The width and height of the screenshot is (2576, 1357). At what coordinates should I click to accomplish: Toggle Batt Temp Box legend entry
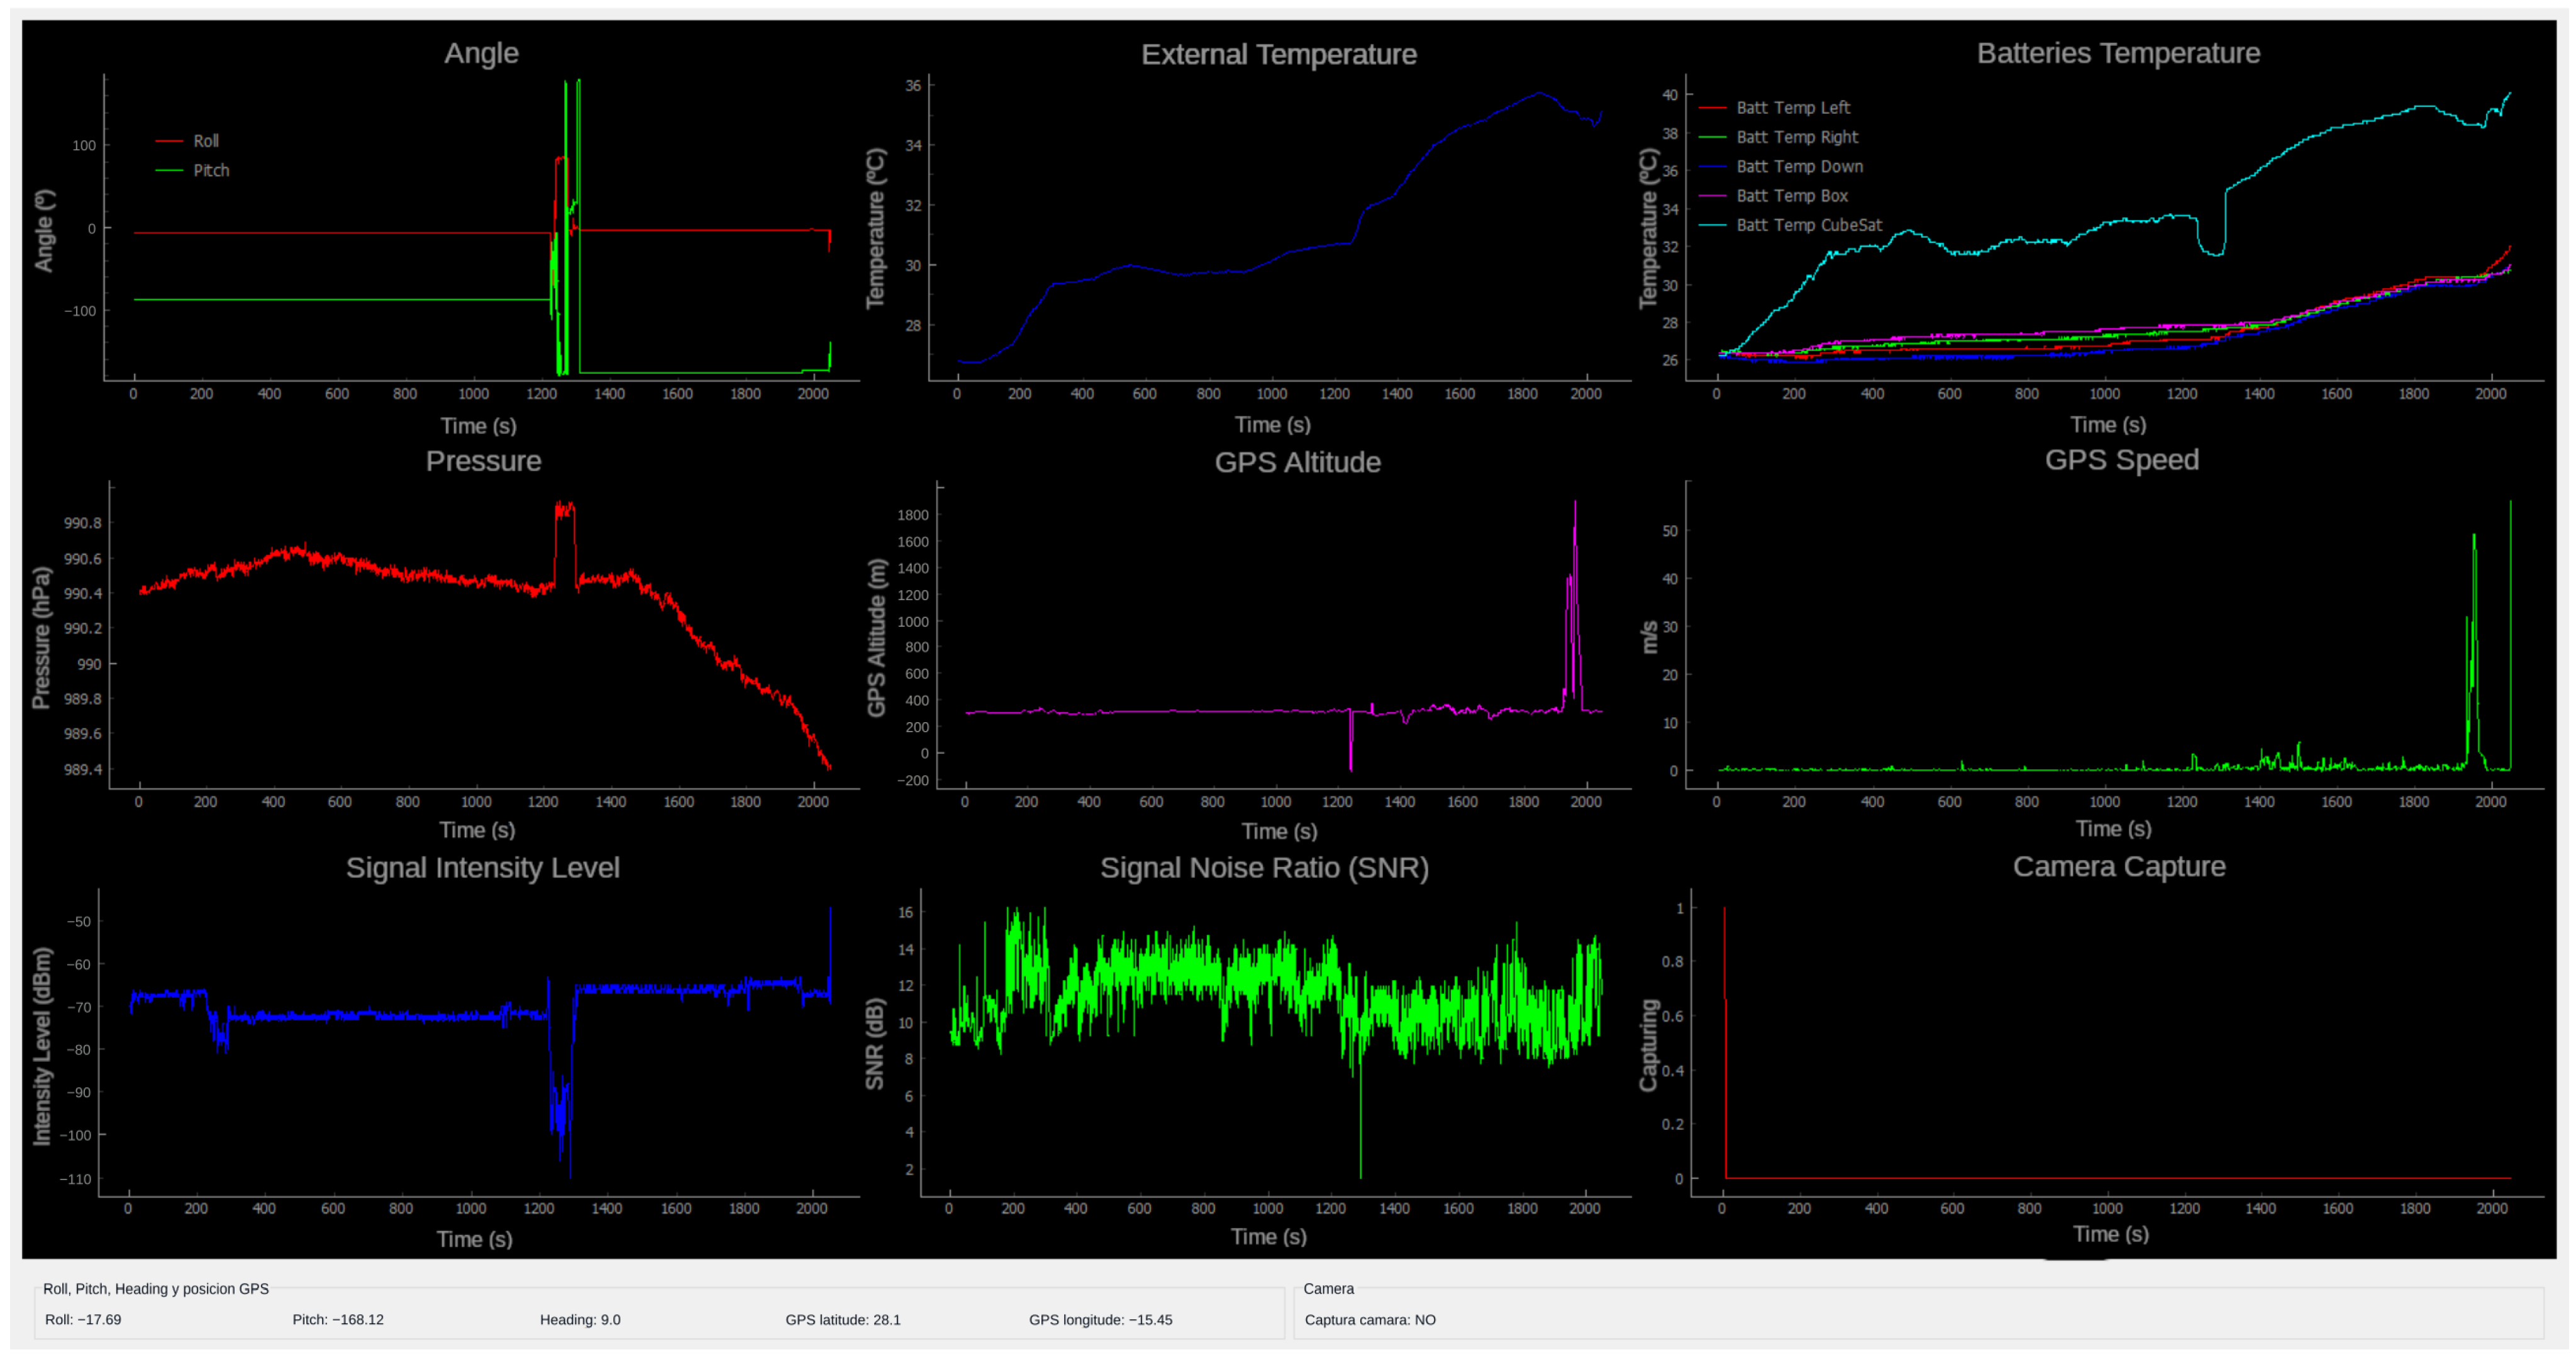pos(1791,196)
